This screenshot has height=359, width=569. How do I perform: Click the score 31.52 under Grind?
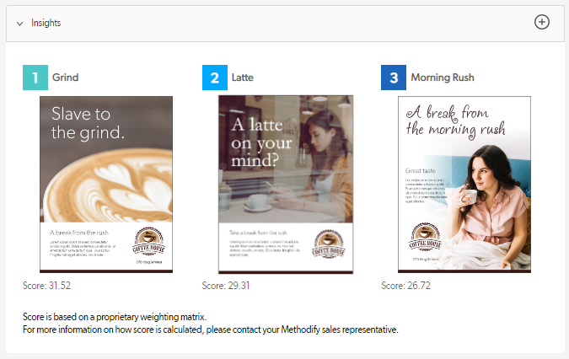pos(47,286)
